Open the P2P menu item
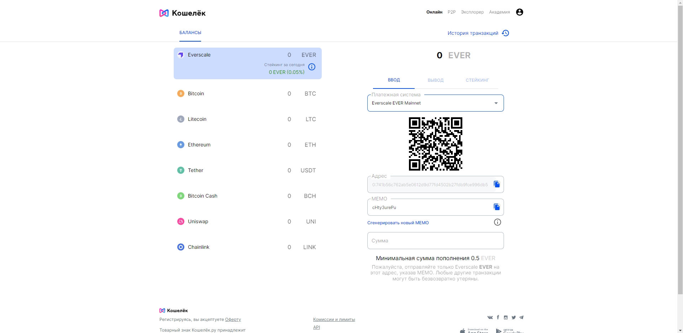 tap(452, 12)
